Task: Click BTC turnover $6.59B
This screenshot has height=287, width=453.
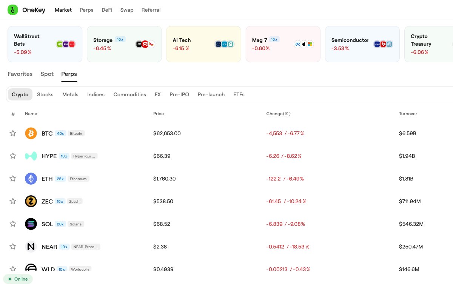Action: pyautogui.click(x=407, y=133)
